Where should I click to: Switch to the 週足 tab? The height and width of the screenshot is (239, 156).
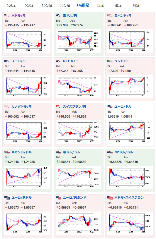pyautogui.click(x=118, y=5)
